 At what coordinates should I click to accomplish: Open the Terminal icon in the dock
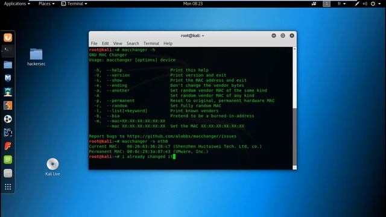tap(8, 51)
